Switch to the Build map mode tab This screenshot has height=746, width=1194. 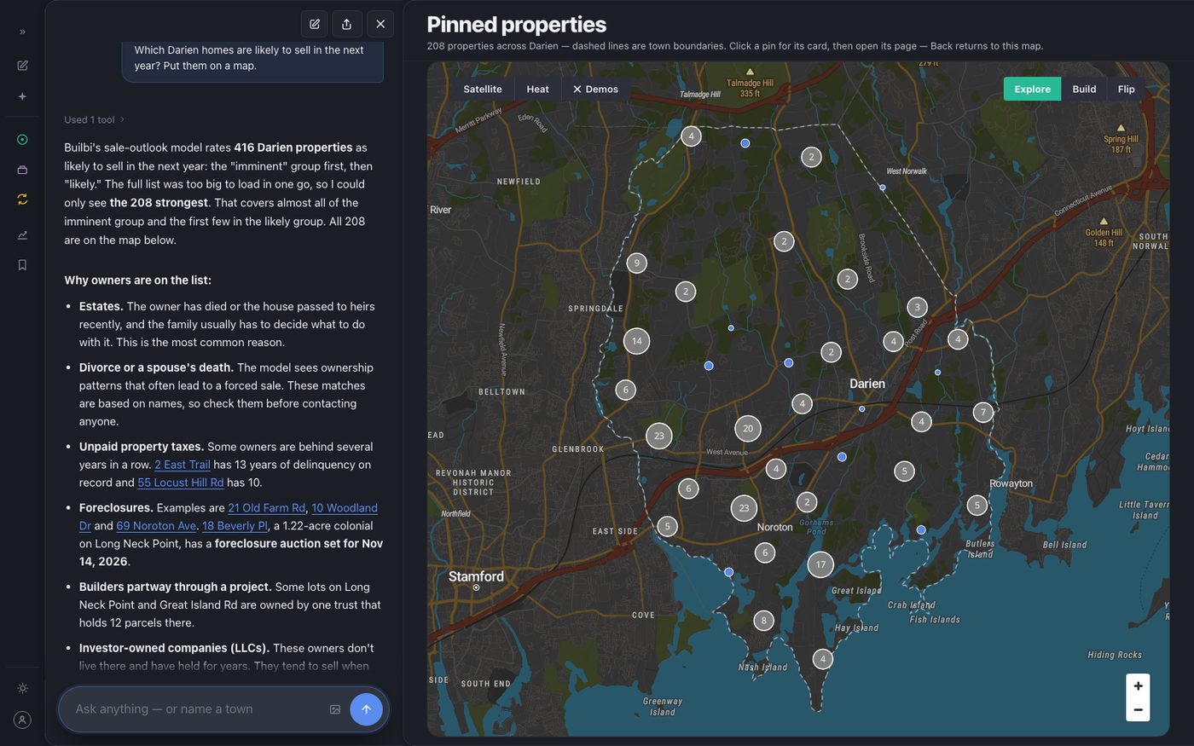tap(1084, 90)
